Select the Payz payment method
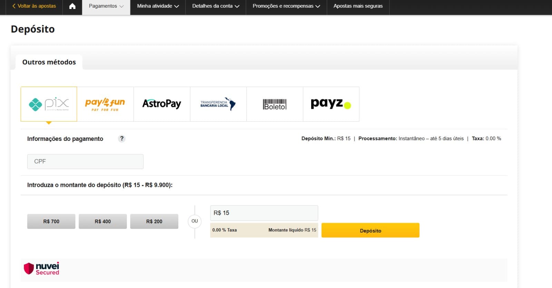552x288 pixels. 331,104
